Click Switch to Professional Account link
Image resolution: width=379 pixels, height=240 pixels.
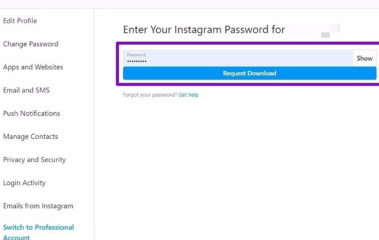(x=38, y=232)
